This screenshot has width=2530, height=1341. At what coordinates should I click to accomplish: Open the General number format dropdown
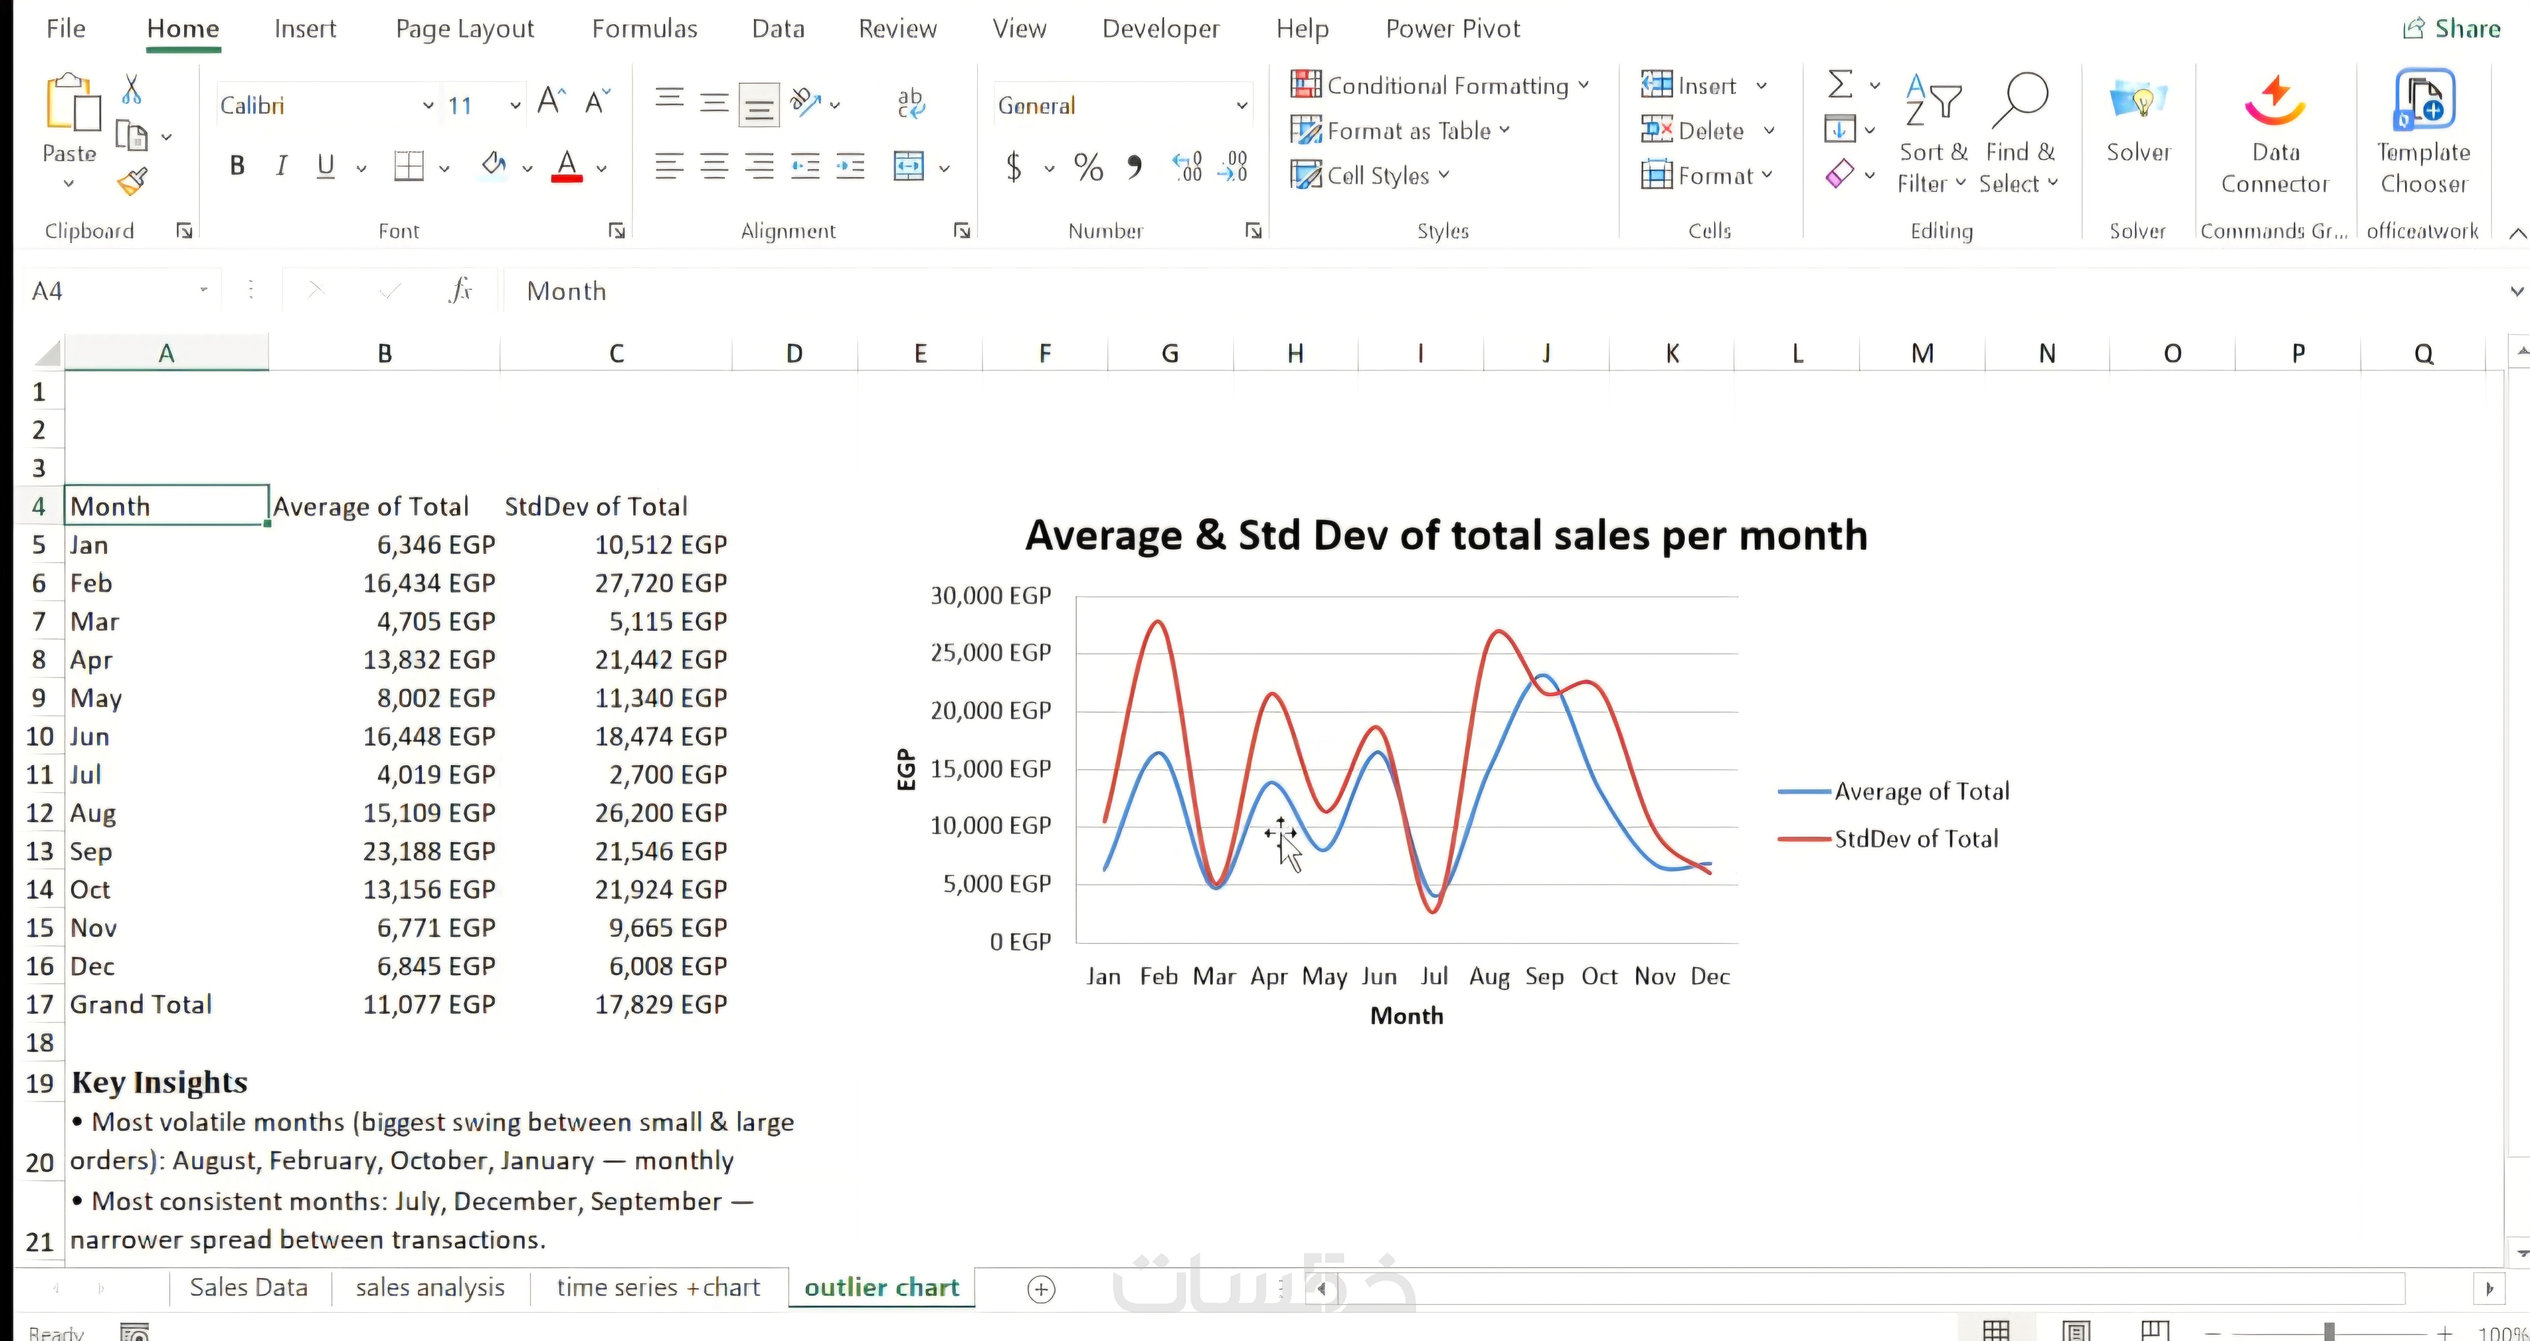(x=1241, y=105)
